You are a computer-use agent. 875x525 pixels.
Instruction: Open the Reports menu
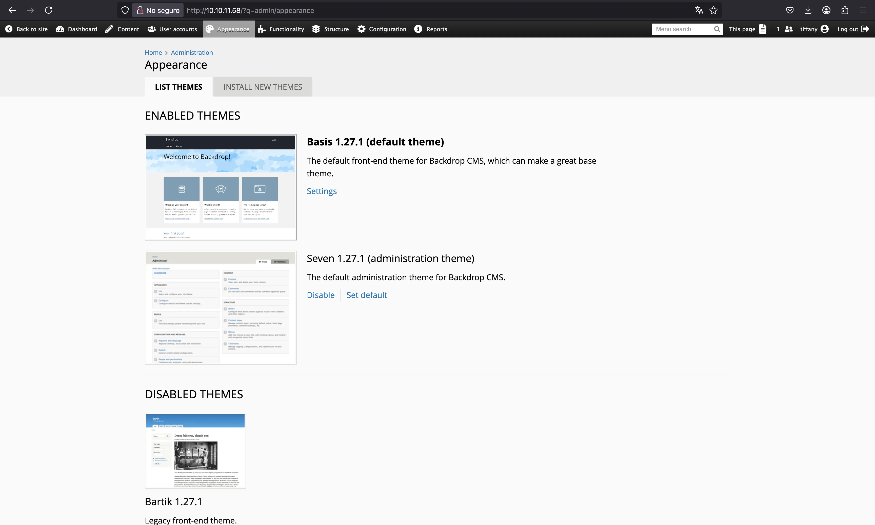(x=430, y=29)
